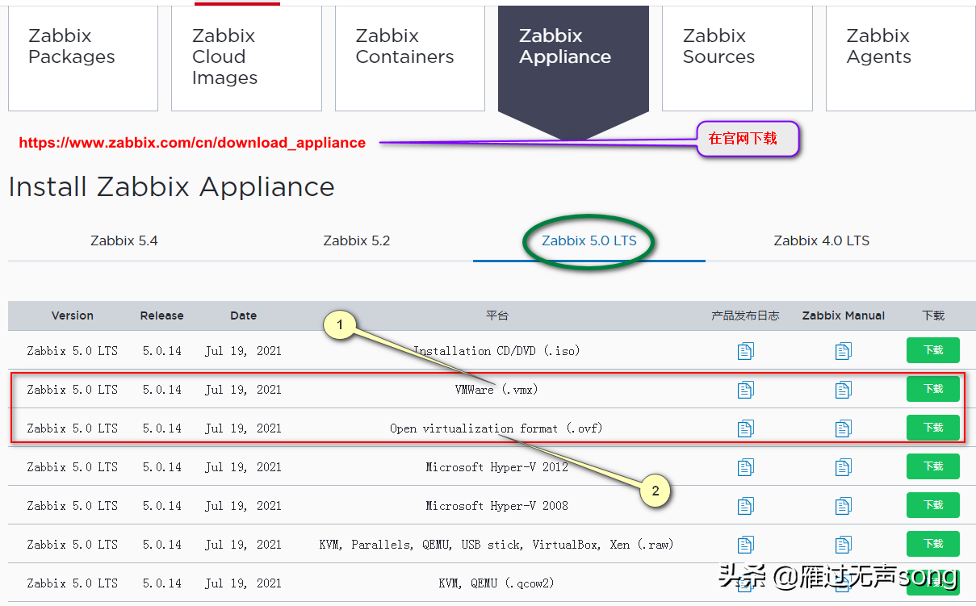
Task: Click the Version column header
Action: coord(73,316)
